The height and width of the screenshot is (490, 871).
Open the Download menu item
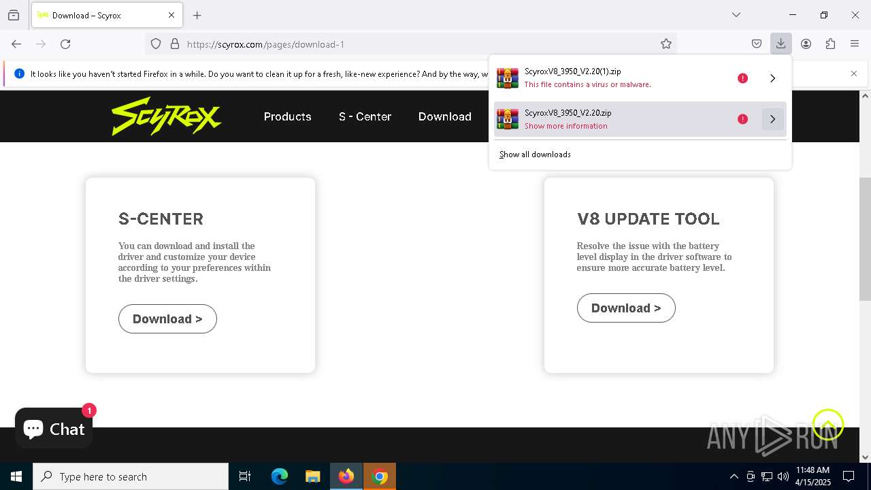click(x=444, y=116)
